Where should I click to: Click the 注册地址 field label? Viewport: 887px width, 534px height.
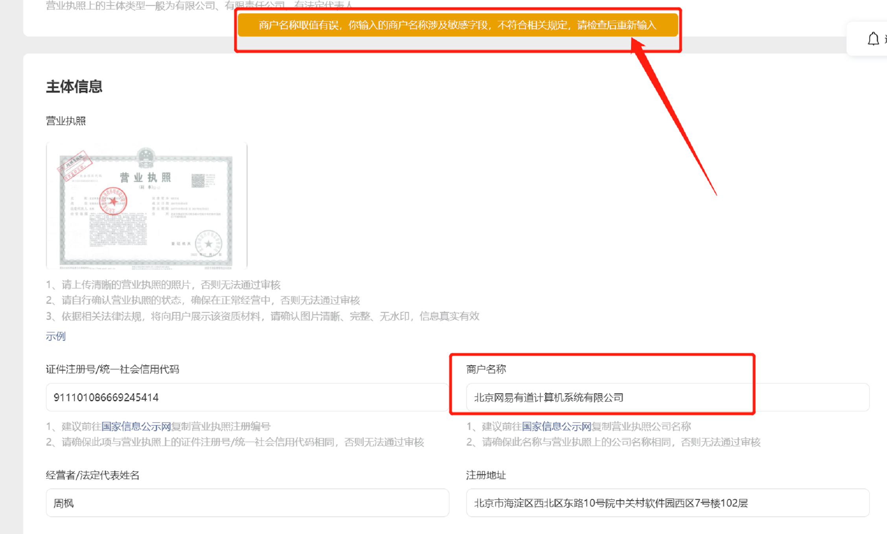[x=486, y=475]
